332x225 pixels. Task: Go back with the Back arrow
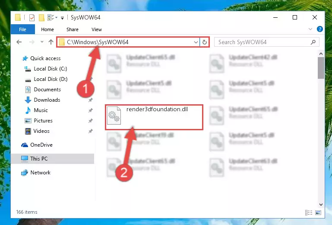click(x=19, y=42)
